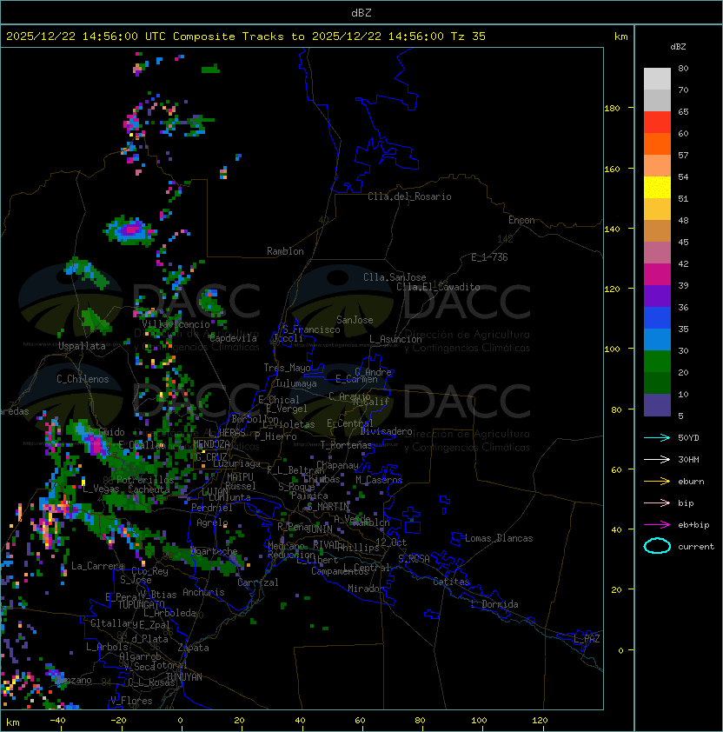Click the magenta eb+bip arrow in legend

point(657,525)
